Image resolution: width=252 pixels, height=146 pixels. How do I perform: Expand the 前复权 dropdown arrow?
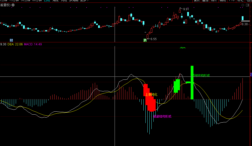[13, 5]
